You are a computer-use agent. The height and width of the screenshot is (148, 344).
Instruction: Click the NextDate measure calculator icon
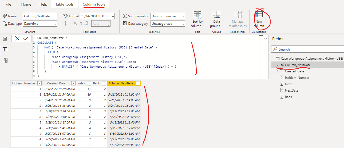[x=282, y=90]
